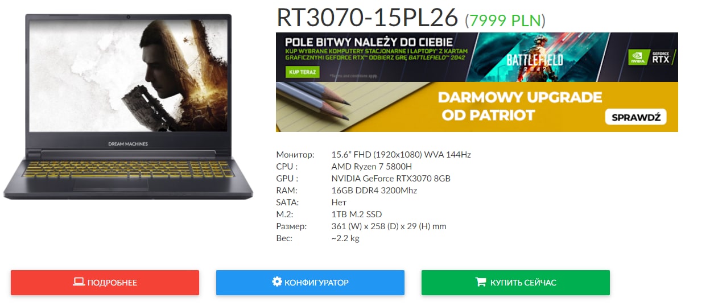Click SPRAWDŹ button on Patriot banner

[635, 117]
